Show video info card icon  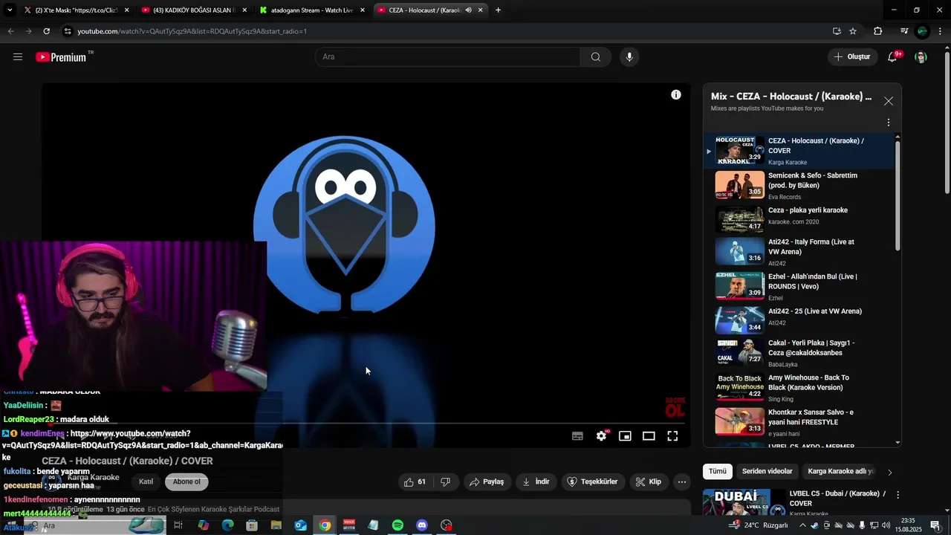point(676,94)
